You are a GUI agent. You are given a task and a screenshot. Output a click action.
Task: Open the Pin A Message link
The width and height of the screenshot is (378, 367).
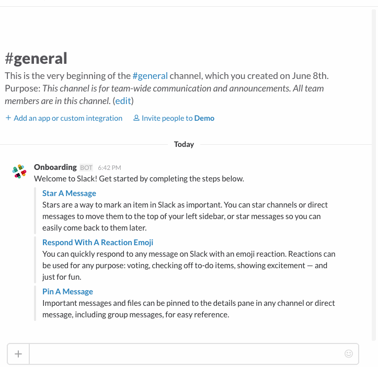67,292
